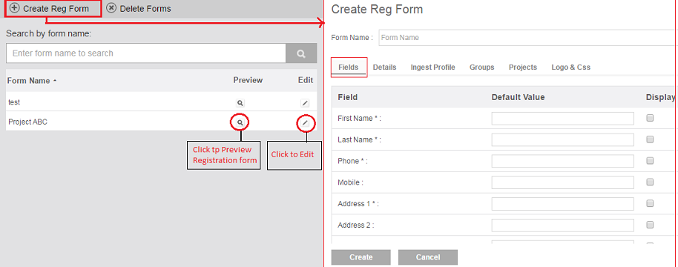This screenshot has width=678, height=267.
Task: Click the magnifier search button
Action: click(x=301, y=53)
